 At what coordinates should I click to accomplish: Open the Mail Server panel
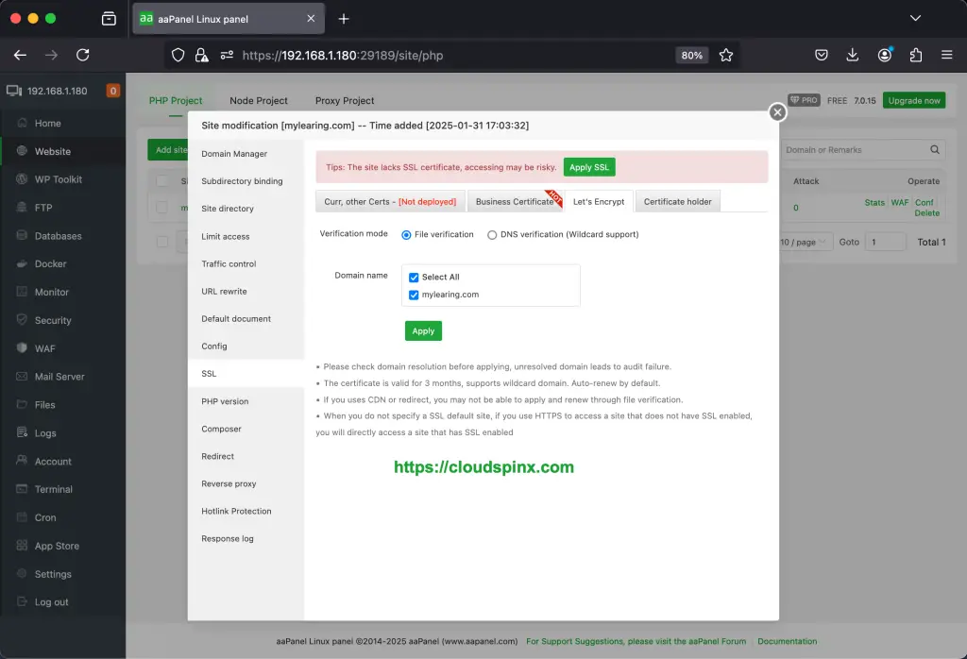(x=58, y=376)
